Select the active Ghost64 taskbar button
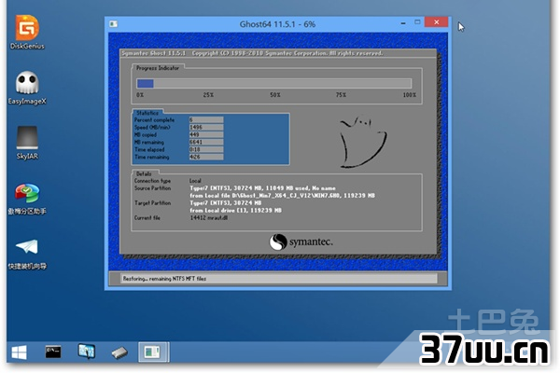 click(153, 352)
